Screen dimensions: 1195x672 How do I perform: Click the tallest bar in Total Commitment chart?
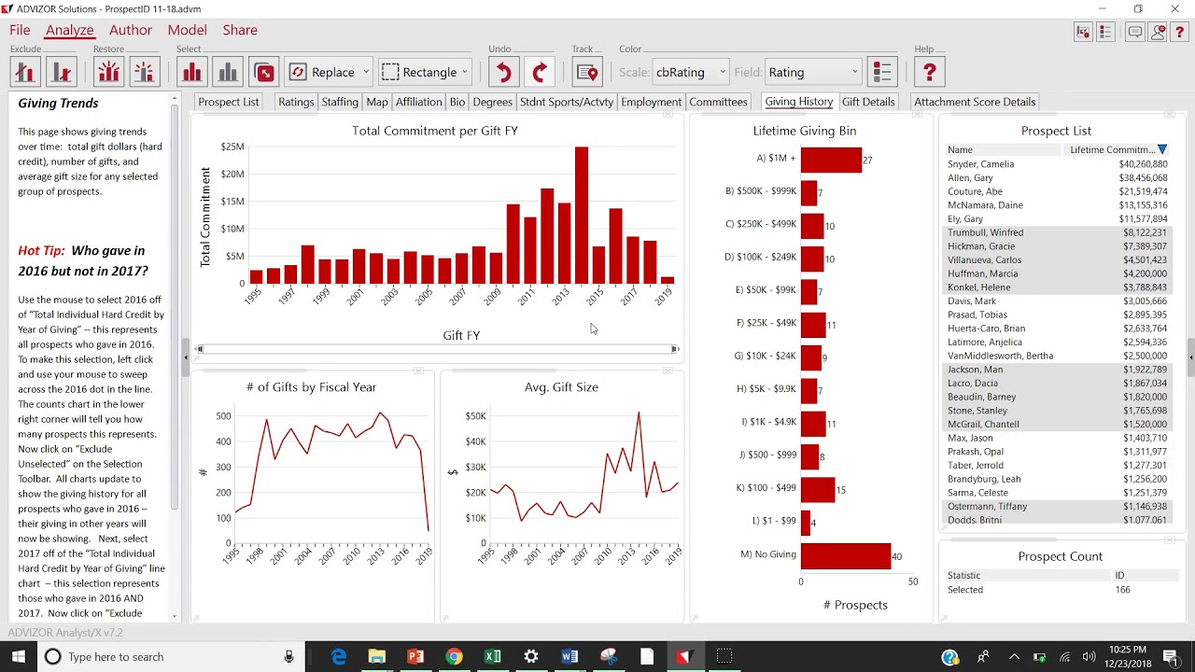pyautogui.click(x=582, y=215)
